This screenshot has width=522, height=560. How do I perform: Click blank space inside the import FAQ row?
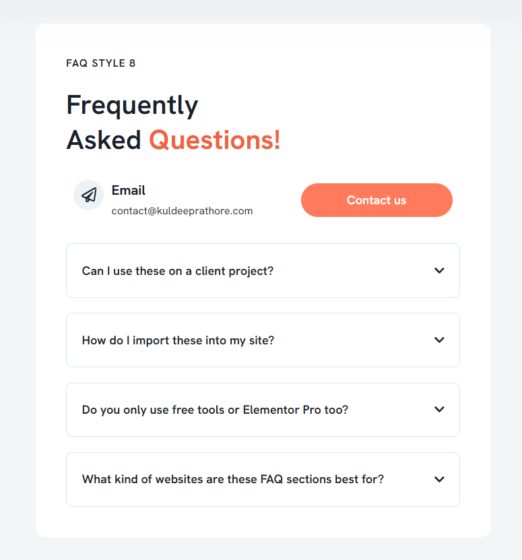pyautogui.click(x=354, y=340)
